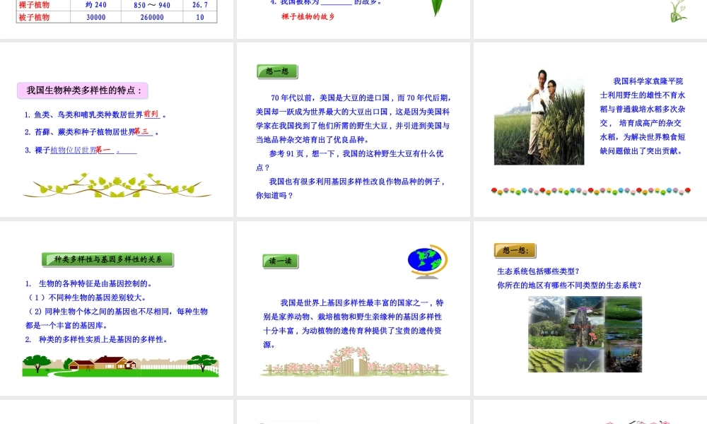Click the green 读一读 label button

click(281, 261)
